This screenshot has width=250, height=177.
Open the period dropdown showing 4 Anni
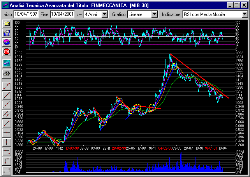[105, 14]
